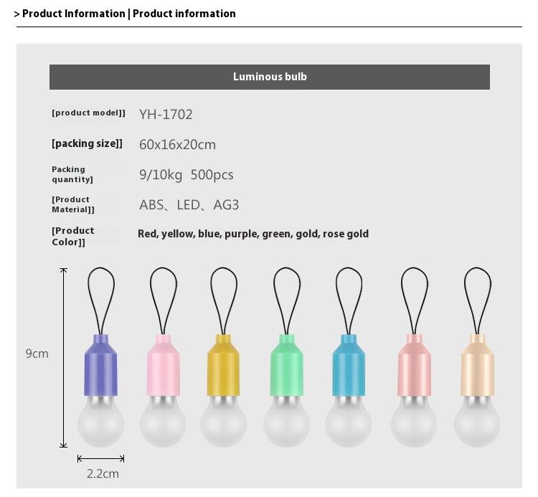
Task: Click the '9/10kg 500pcs' quantity text
Action: pyautogui.click(x=186, y=174)
